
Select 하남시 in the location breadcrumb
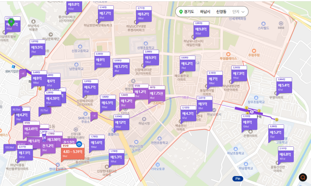click(x=205, y=12)
